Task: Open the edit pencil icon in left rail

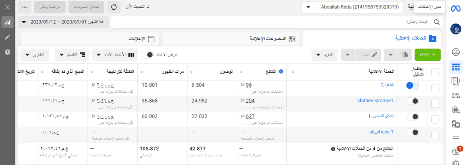Action: pyautogui.click(x=7, y=37)
